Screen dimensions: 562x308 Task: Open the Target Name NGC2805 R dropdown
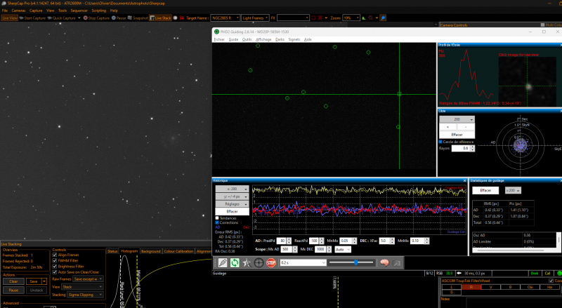click(x=225, y=18)
